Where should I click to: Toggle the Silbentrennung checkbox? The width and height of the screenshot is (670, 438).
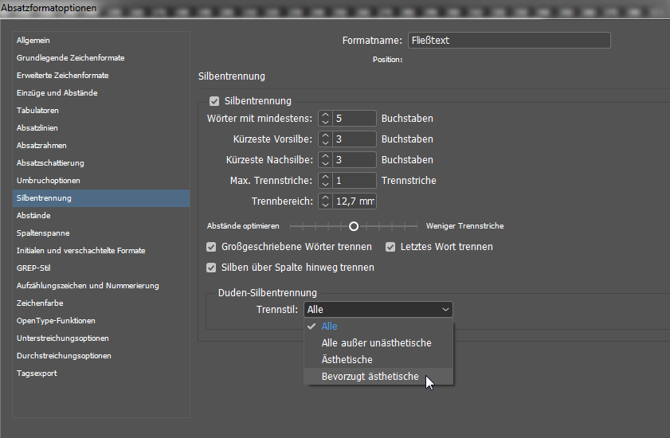(214, 101)
